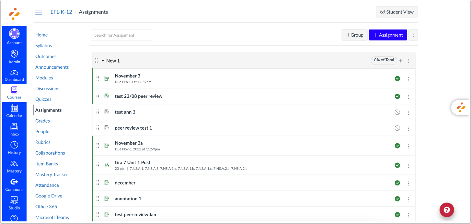
Task: Open the EFL-K-12 breadcrumb link
Action: click(x=61, y=12)
